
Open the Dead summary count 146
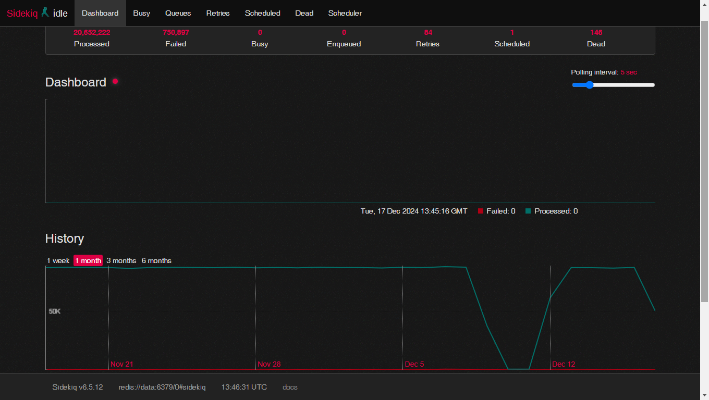tap(596, 32)
